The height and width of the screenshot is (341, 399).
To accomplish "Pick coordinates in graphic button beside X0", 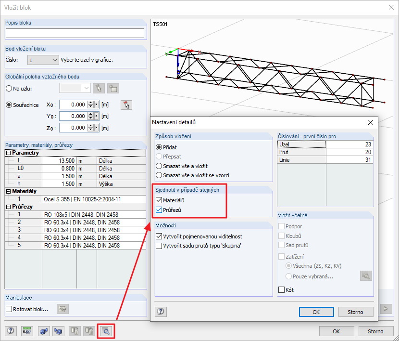I will click(126, 105).
